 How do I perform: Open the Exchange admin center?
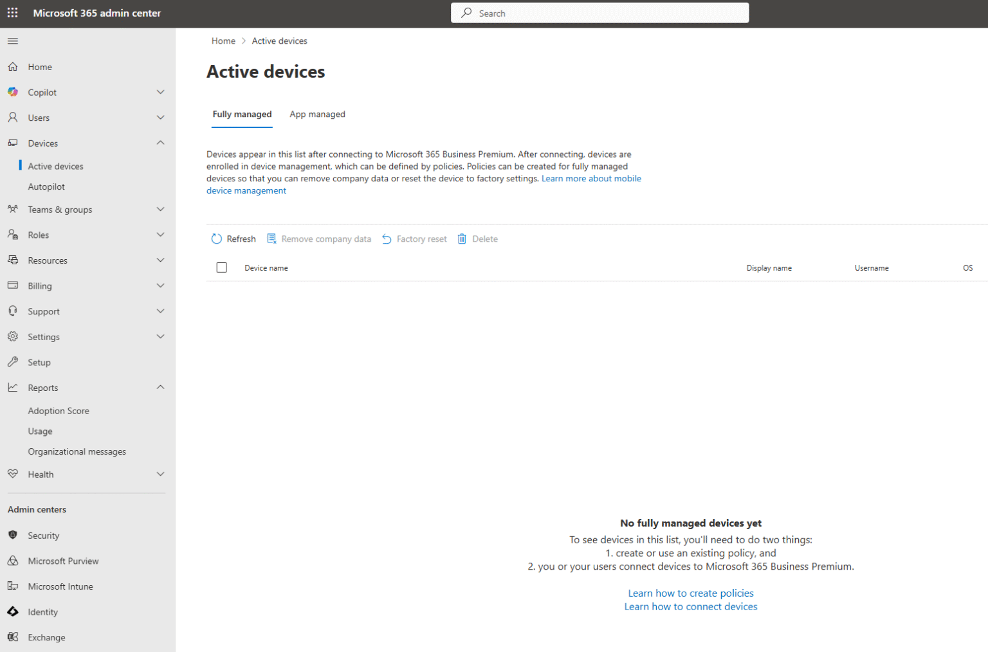click(46, 637)
